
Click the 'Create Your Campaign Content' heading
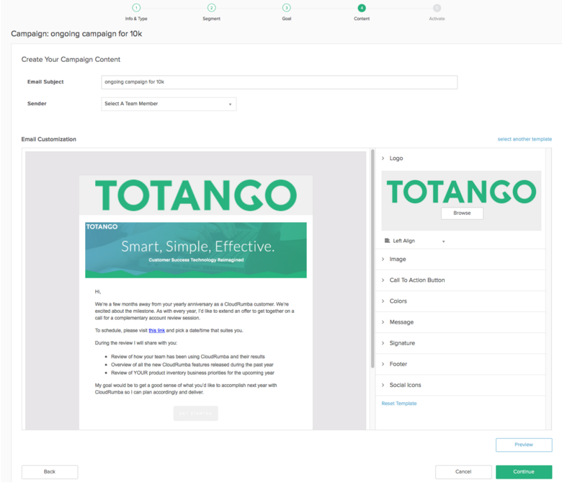pos(71,60)
